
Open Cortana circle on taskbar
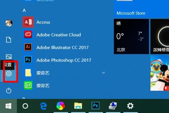point(25,106)
